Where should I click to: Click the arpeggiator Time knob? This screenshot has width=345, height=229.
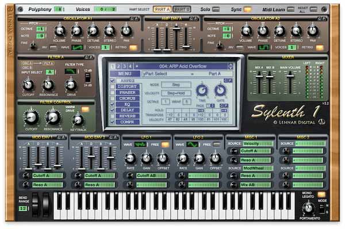tap(202, 90)
